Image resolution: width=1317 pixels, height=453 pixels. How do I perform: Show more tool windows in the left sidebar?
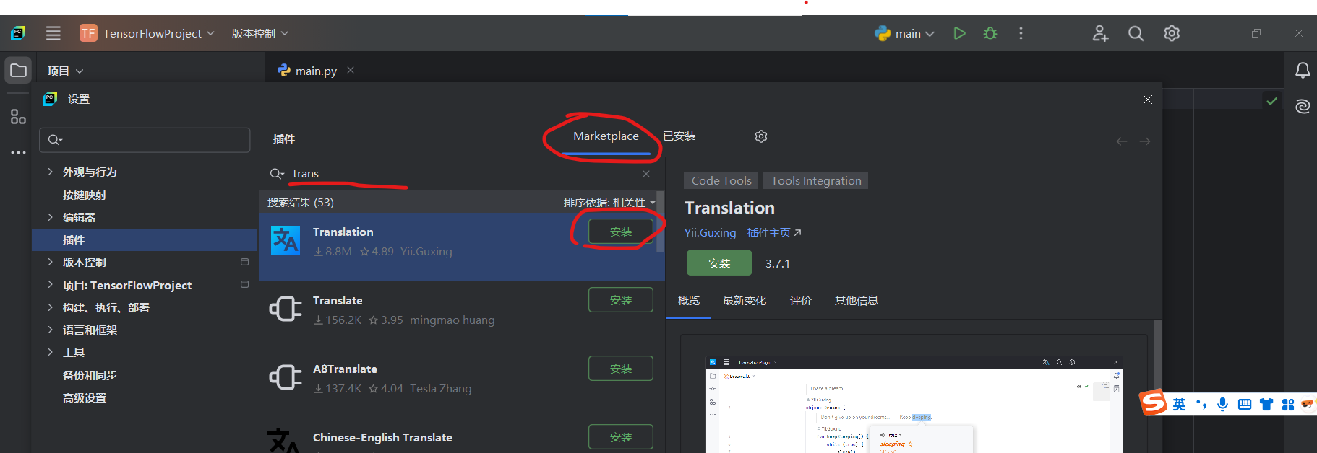(18, 152)
